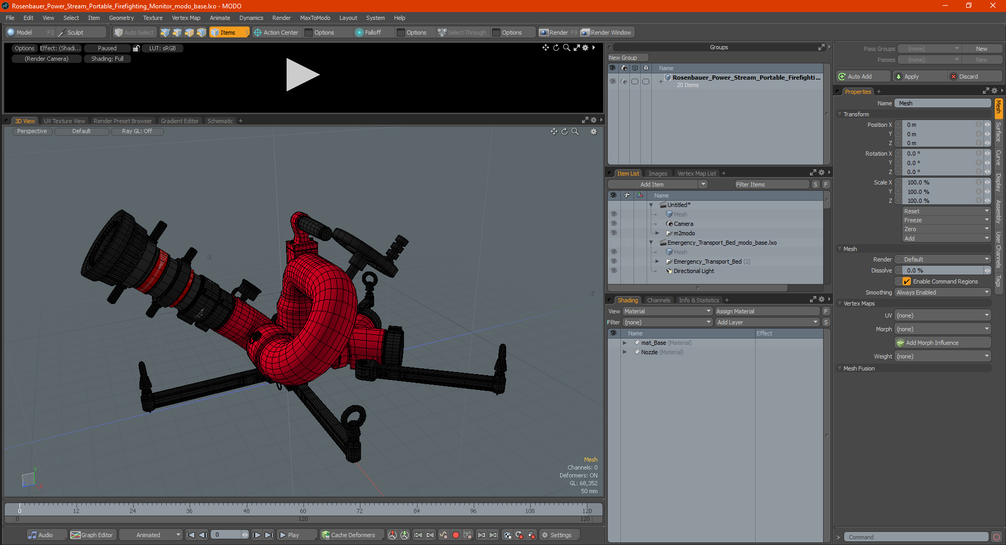The image size is (1006, 545).
Task: Toggle the Action Center Options checkbox
Action: (309, 32)
